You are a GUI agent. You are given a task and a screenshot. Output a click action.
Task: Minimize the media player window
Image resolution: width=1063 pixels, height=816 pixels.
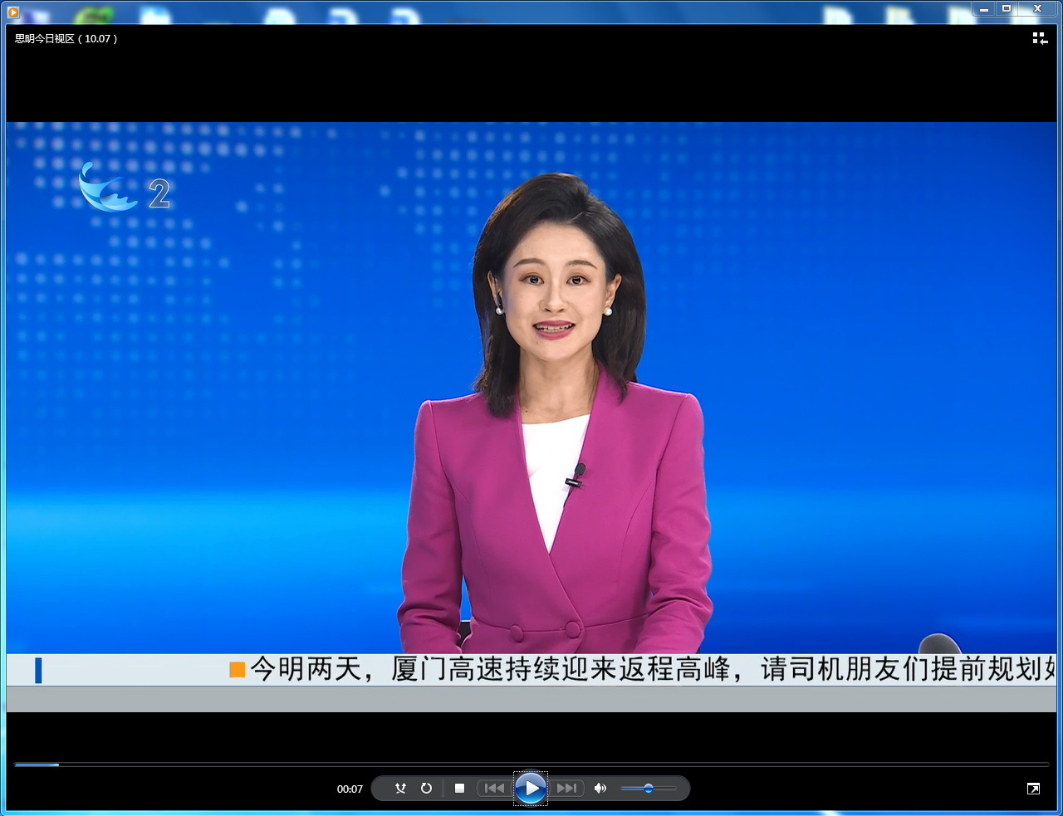(x=984, y=9)
